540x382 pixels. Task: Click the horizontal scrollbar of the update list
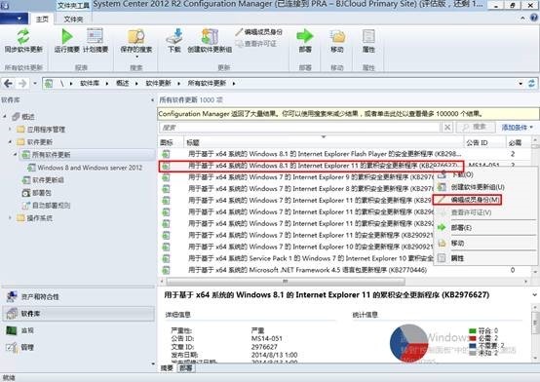tap(286, 282)
